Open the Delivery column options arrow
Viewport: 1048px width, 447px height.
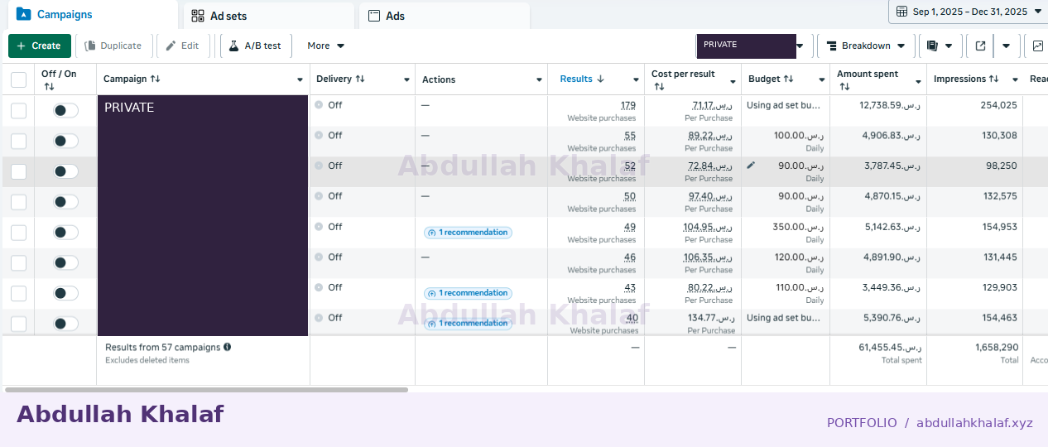(x=406, y=80)
